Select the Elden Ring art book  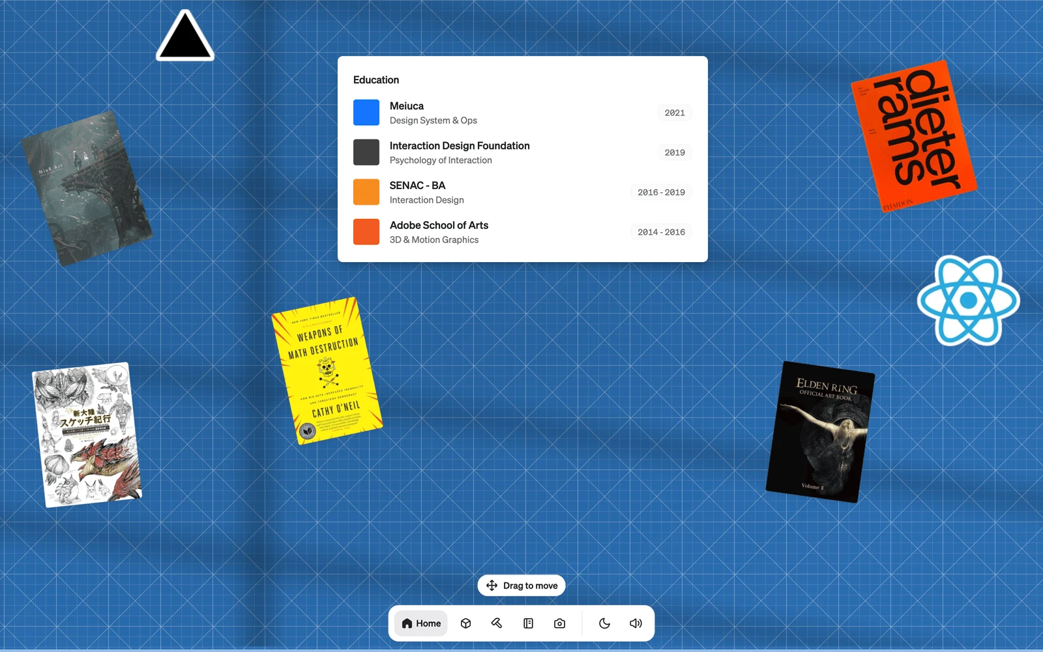[820, 432]
